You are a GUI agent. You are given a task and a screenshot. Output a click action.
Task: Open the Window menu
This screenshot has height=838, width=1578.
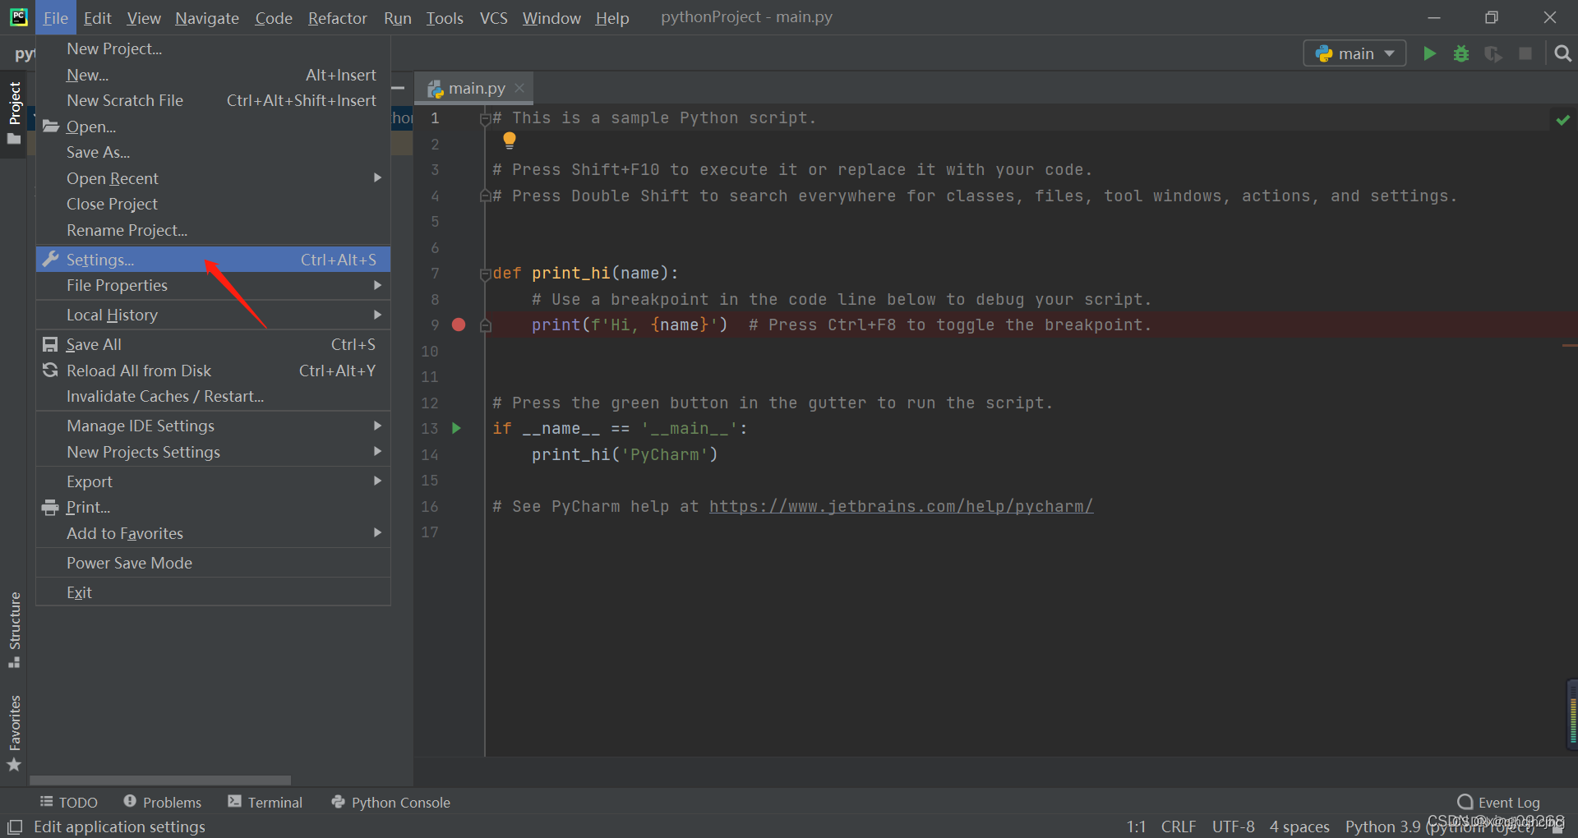click(x=551, y=17)
